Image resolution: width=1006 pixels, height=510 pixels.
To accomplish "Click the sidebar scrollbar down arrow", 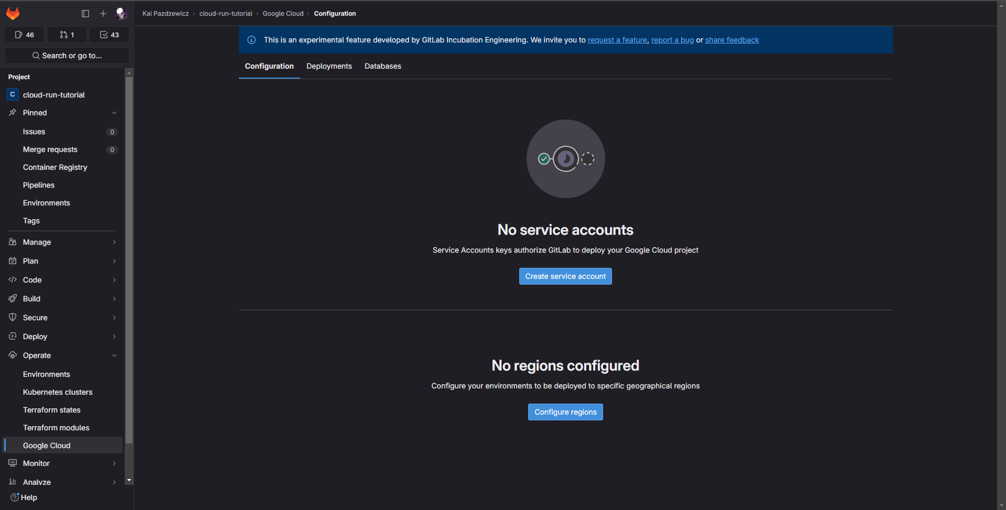I will (129, 480).
